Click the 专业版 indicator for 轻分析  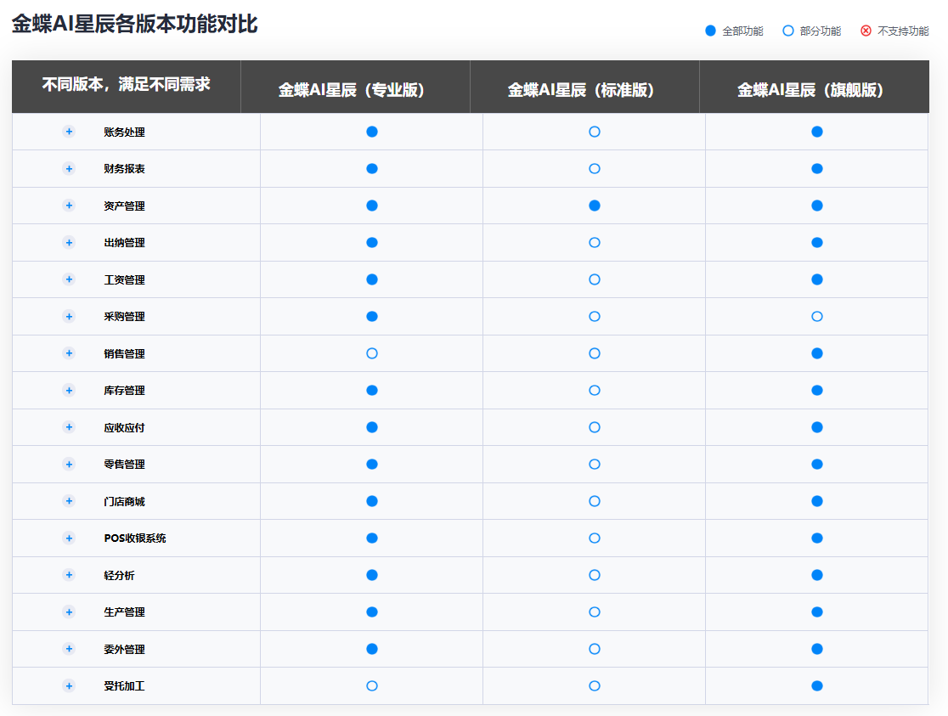click(372, 575)
